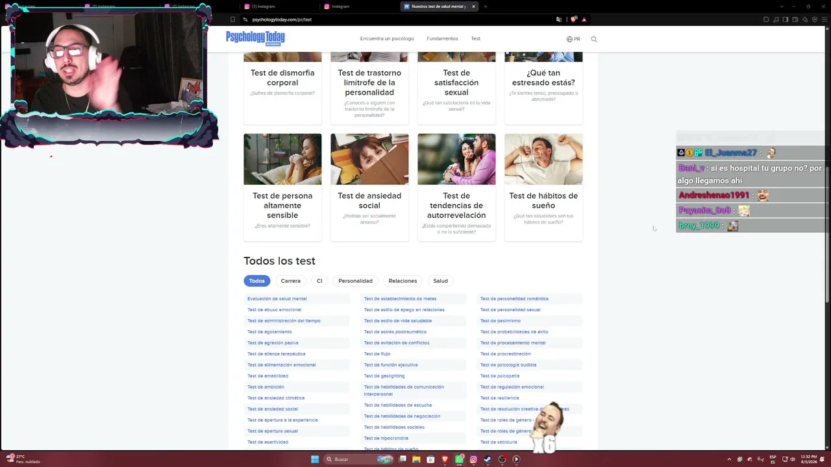Open 'Test de tendencias de autorrevelación' card image

[x=456, y=159]
